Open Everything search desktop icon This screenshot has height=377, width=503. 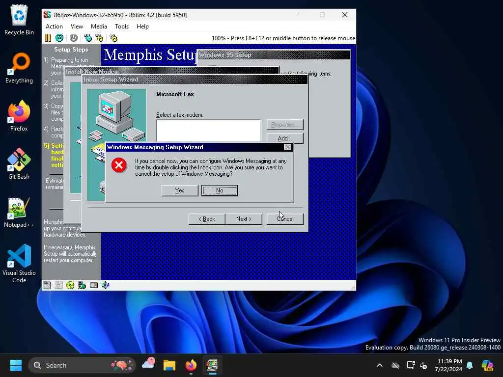(19, 68)
